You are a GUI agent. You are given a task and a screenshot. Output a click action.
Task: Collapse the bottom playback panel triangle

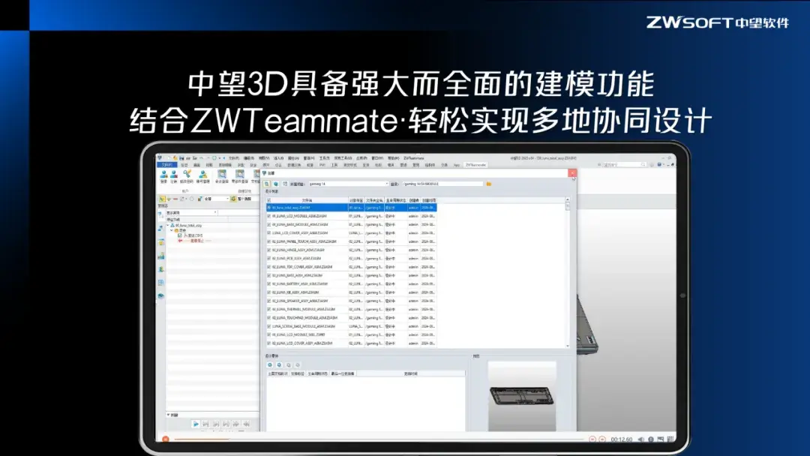coord(169,415)
